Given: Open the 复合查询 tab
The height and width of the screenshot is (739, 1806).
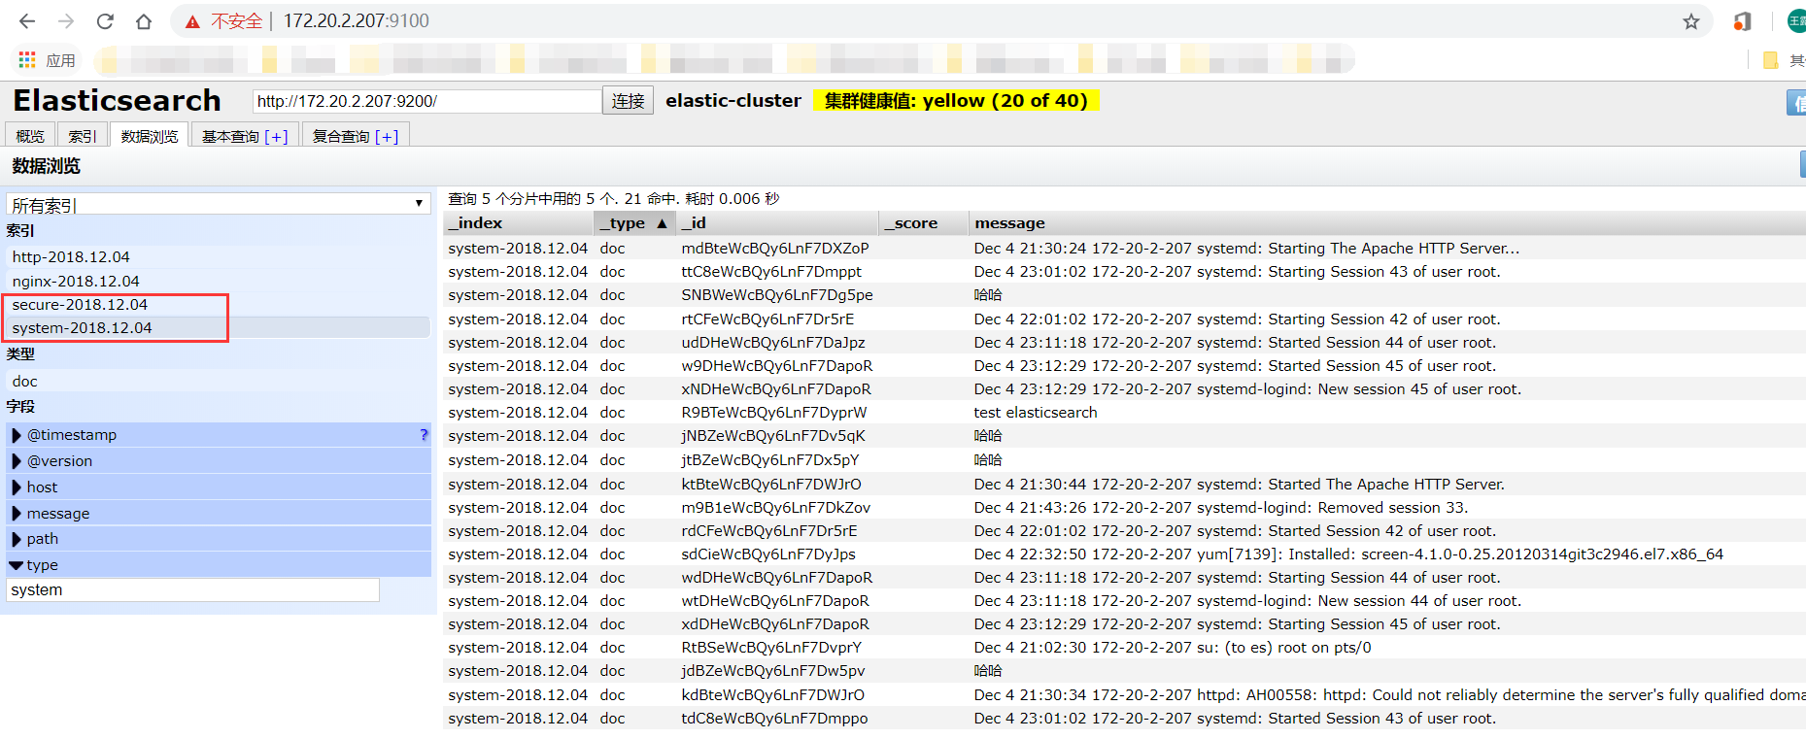Looking at the screenshot, I should (341, 136).
